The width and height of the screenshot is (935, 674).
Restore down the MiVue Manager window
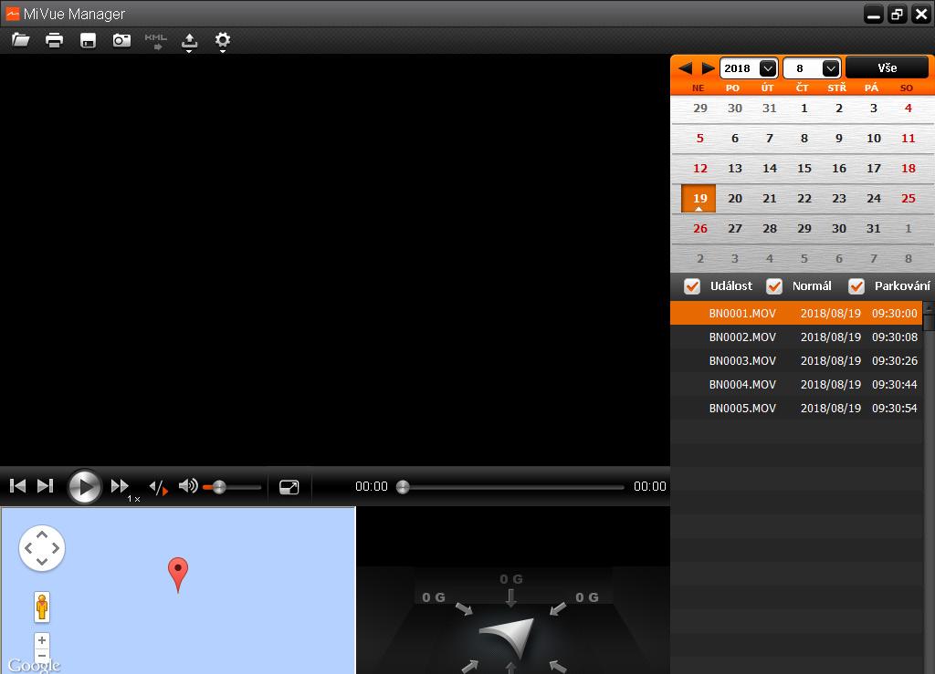[897, 15]
